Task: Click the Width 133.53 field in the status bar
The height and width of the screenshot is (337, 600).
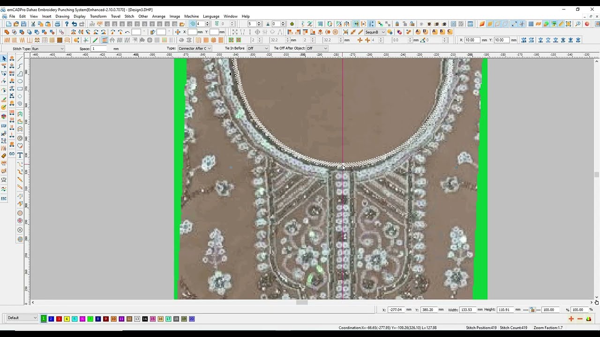Action: coord(468,310)
